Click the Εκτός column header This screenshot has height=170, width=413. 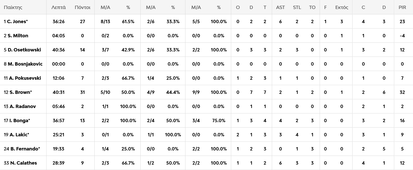342,7
